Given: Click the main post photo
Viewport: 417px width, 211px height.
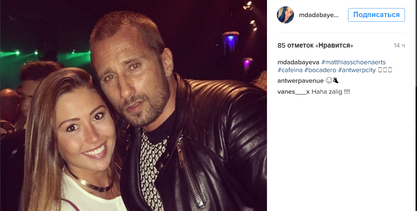Looking at the screenshot, I should 133,105.
